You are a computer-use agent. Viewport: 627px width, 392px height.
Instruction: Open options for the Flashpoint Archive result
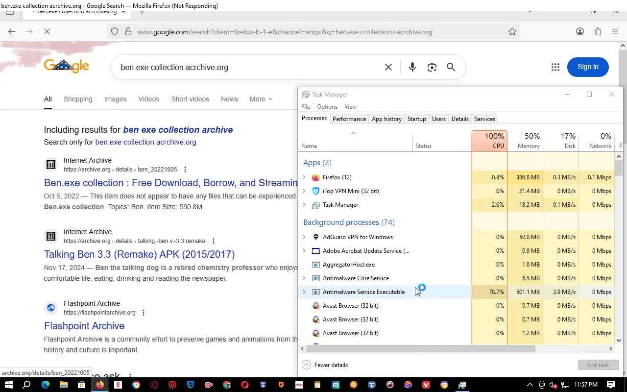point(144,313)
